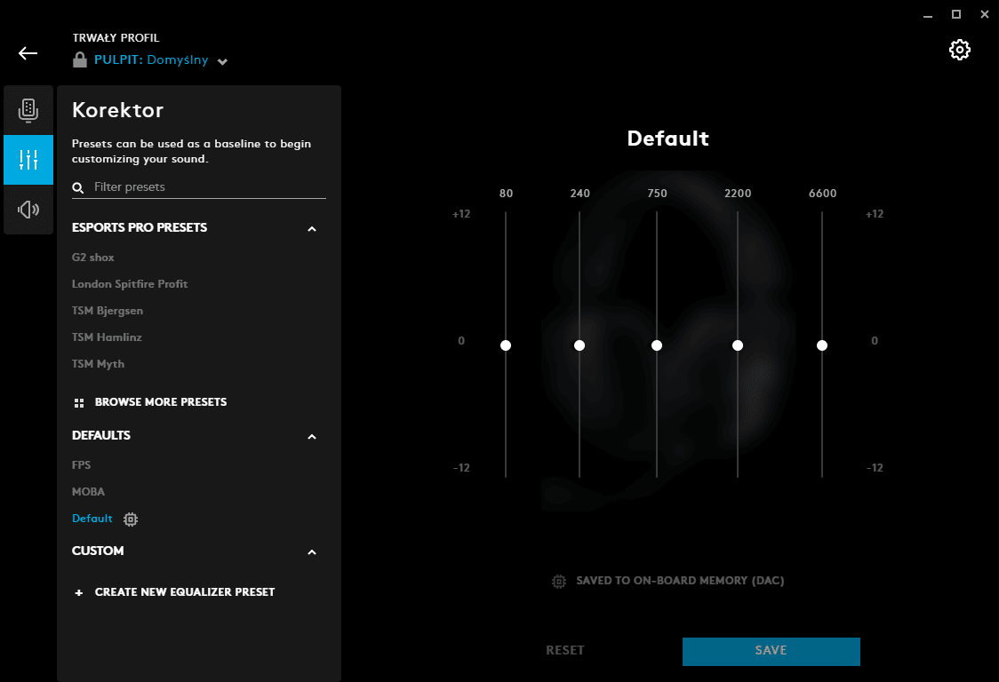The image size is (999, 682).
Task: Click the lock icon beside PULPIT profile
Action: [80, 59]
